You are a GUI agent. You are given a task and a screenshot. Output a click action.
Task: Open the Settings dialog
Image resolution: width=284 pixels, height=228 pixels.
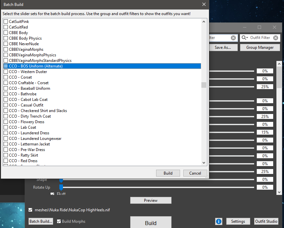click(238, 221)
